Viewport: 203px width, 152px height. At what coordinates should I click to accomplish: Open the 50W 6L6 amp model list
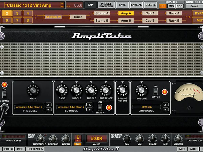pyautogui.click(x=147, y=107)
